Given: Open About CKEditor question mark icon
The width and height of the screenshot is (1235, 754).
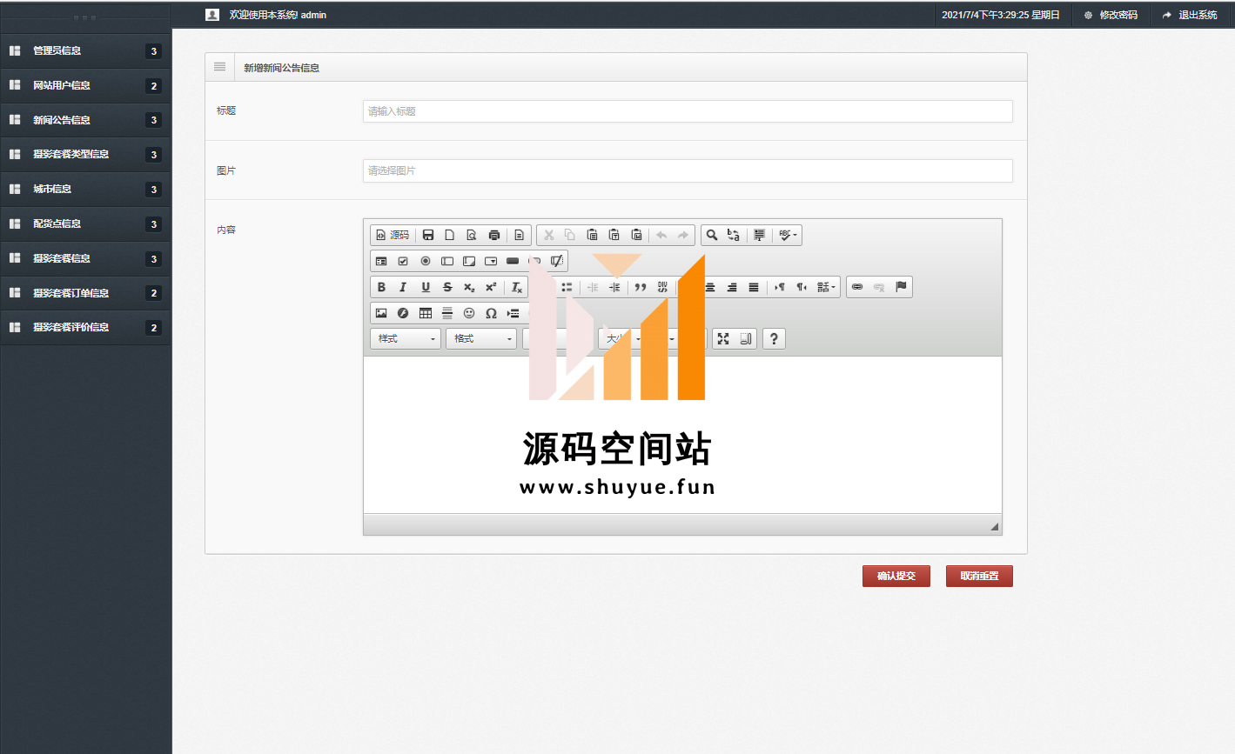Looking at the screenshot, I should tap(774, 339).
